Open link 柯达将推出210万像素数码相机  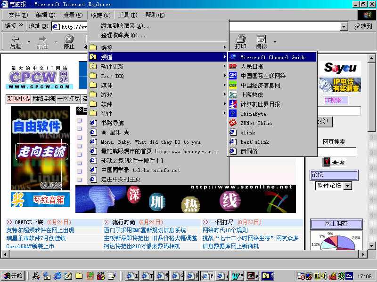click(142, 246)
